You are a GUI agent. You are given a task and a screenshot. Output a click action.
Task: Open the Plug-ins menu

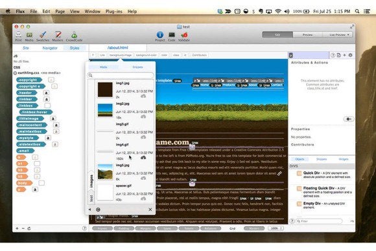click(x=114, y=11)
